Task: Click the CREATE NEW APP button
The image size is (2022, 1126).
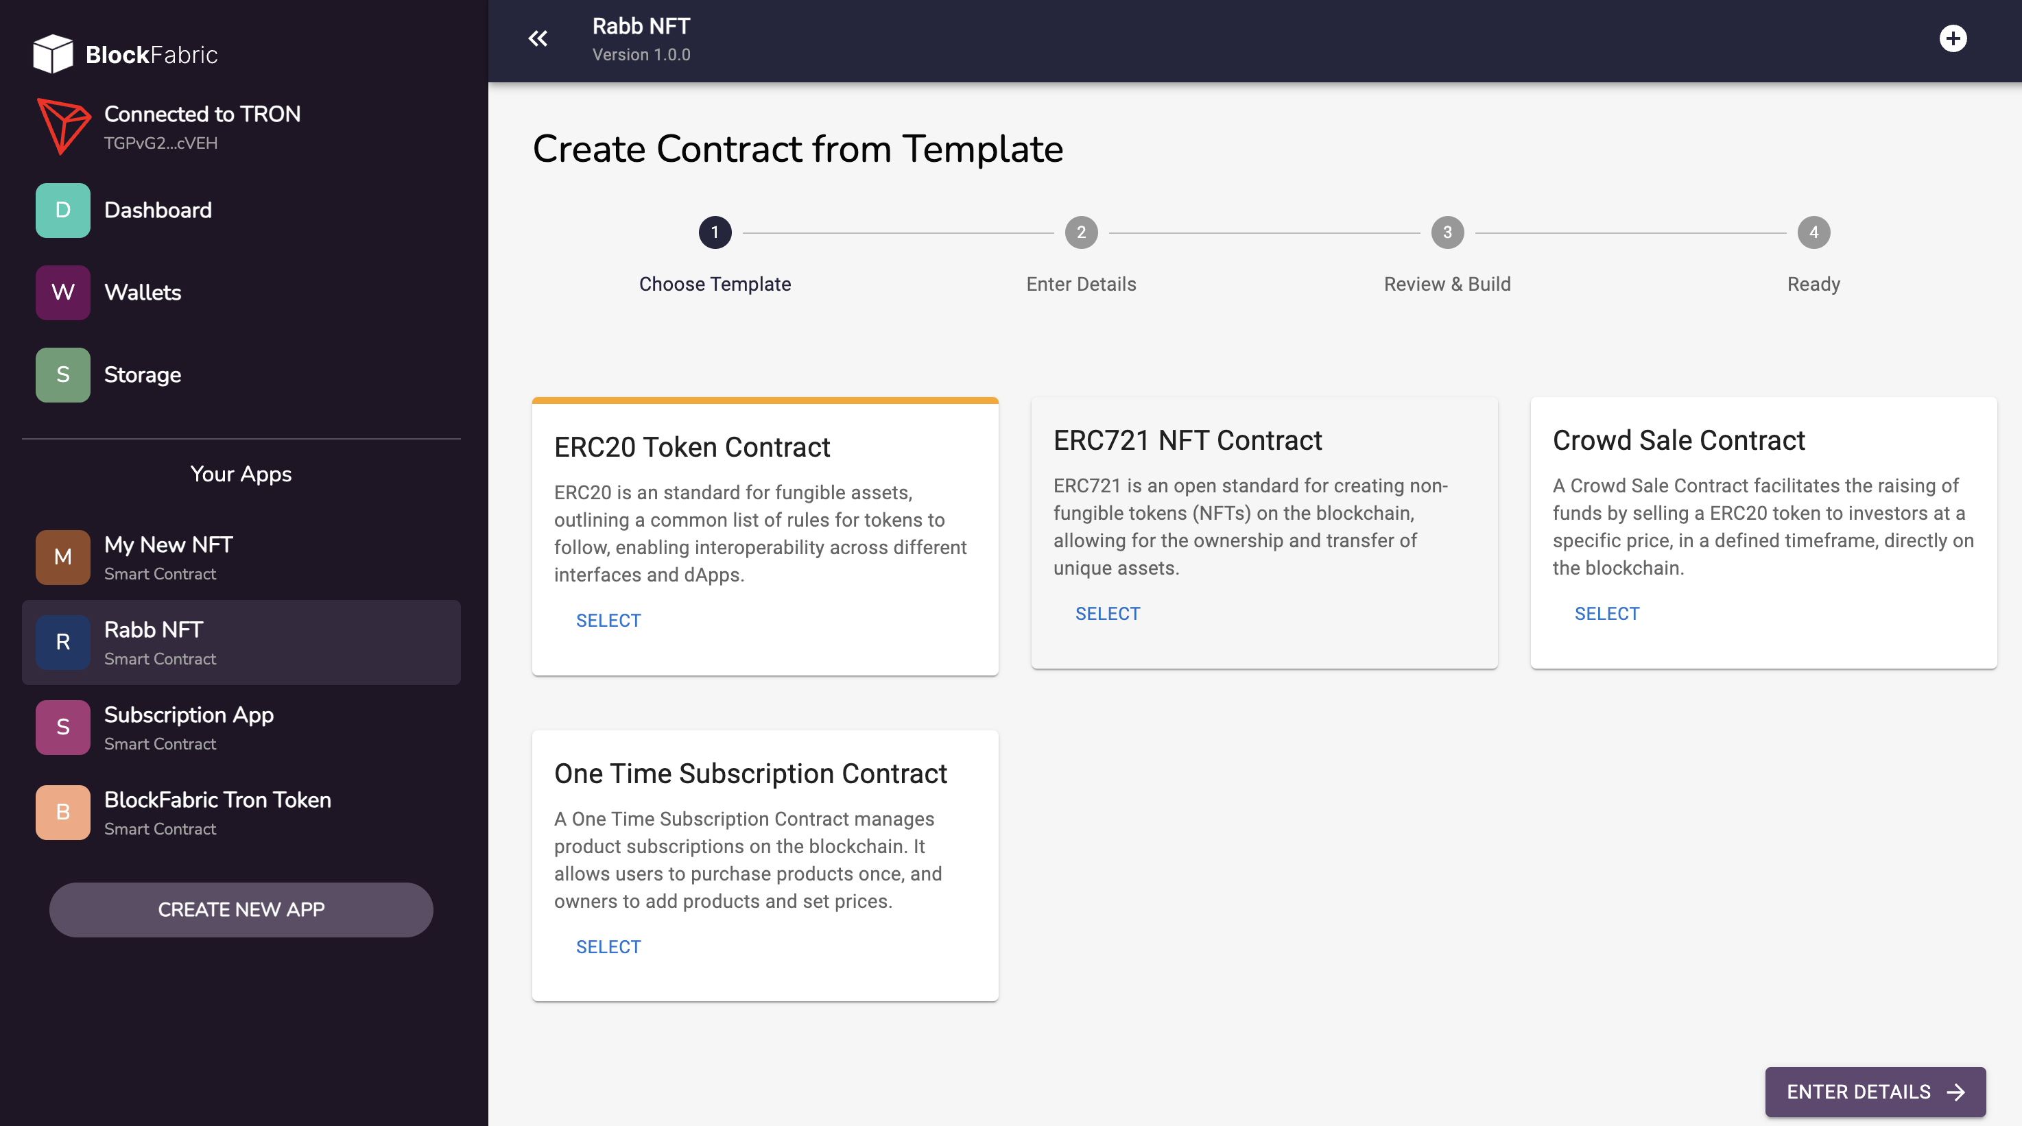Action: [240, 909]
